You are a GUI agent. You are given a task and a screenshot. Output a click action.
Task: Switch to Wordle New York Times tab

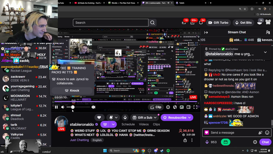click(x=123, y=3)
